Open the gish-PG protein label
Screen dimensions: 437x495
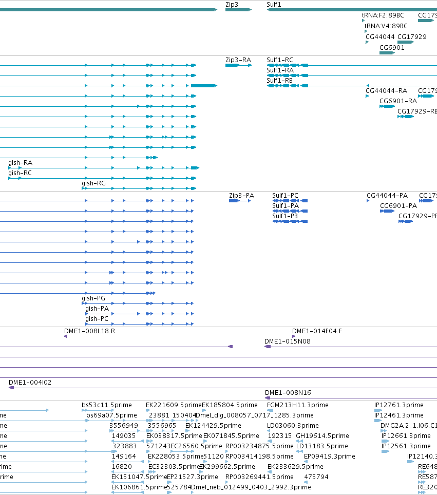(93, 298)
